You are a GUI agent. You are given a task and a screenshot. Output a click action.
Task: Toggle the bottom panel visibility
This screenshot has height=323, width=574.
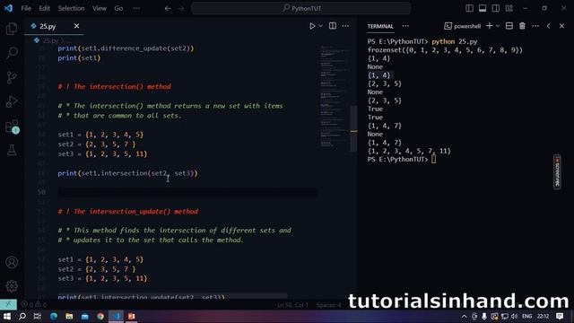point(483,8)
